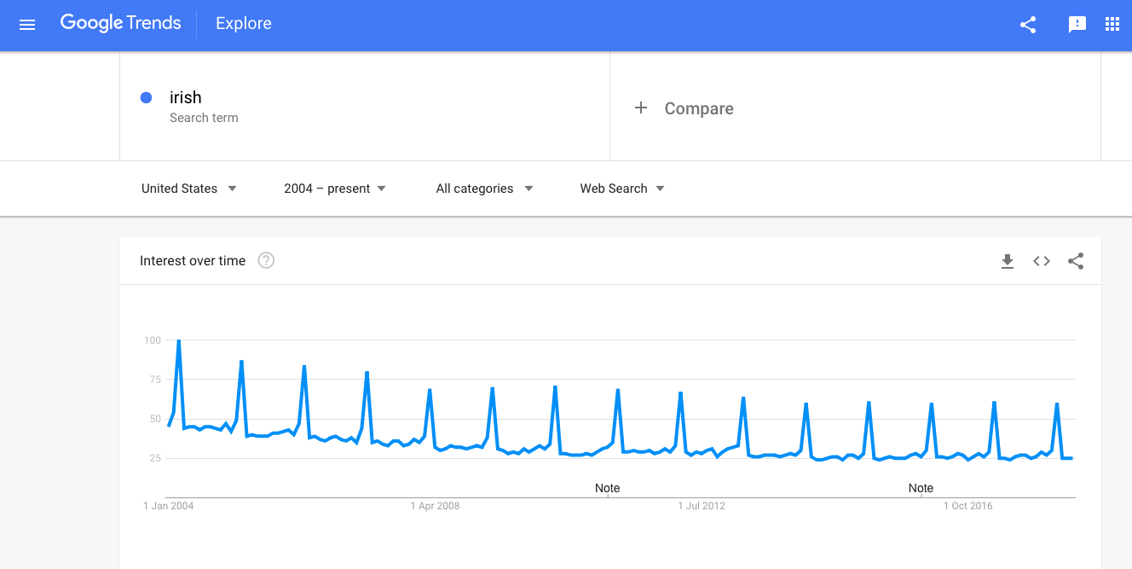This screenshot has width=1132, height=569.
Task: Click the Explore page title
Action: tap(244, 24)
